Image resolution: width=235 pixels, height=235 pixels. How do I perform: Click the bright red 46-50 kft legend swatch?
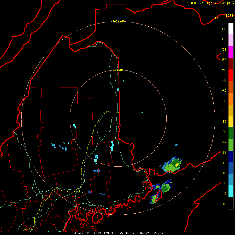(x=231, y=75)
